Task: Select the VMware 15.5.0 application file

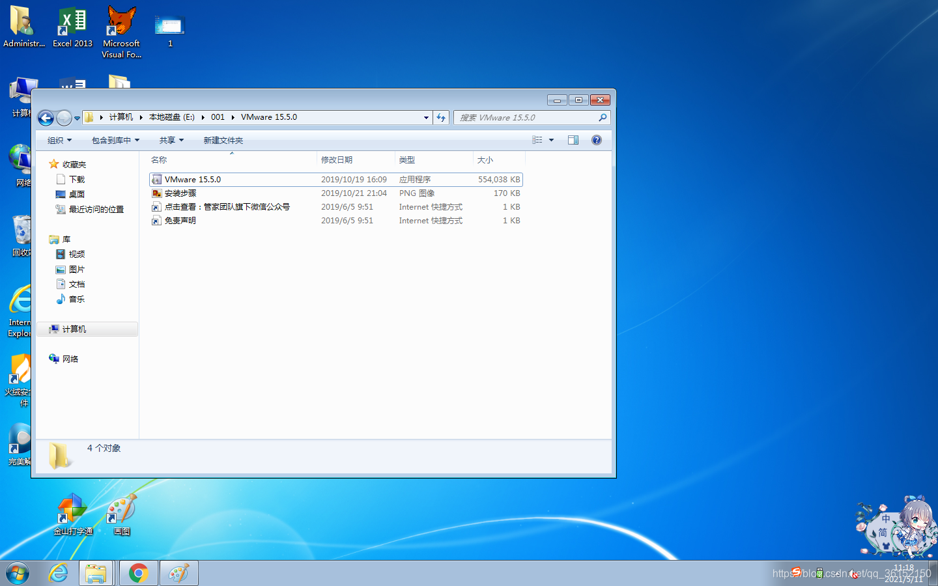Action: pos(336,180)
